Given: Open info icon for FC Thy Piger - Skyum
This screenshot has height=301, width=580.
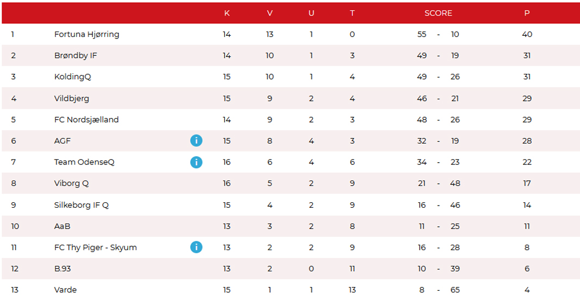Looking at the screenshot, I should (197, 247).
